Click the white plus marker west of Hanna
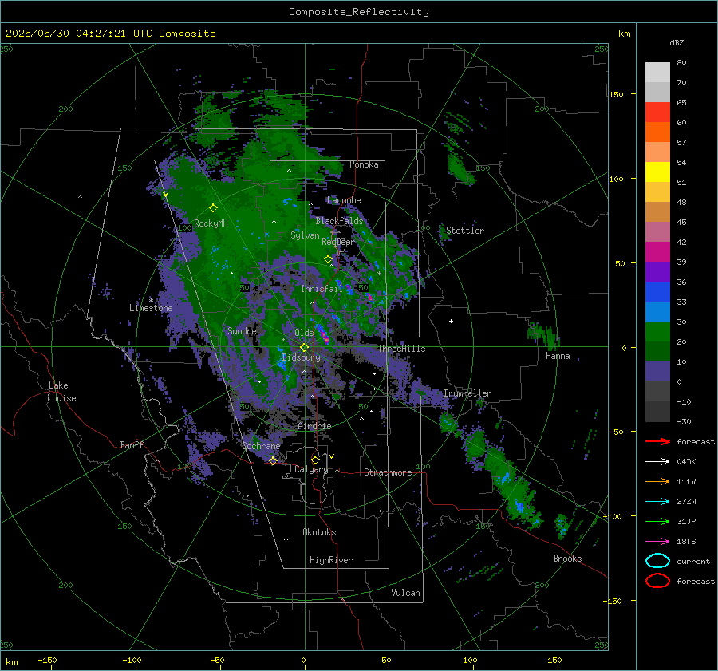The height and width of the screenshot is (671, 718). (451, 321)
